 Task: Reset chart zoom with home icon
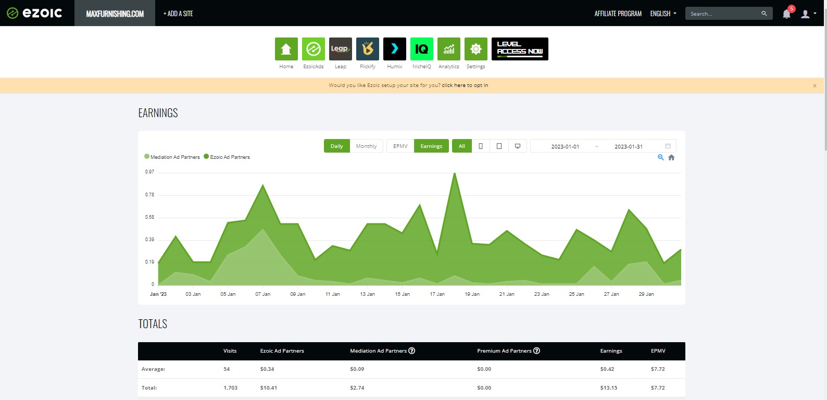pyautogui.click(x=671, y=157)
